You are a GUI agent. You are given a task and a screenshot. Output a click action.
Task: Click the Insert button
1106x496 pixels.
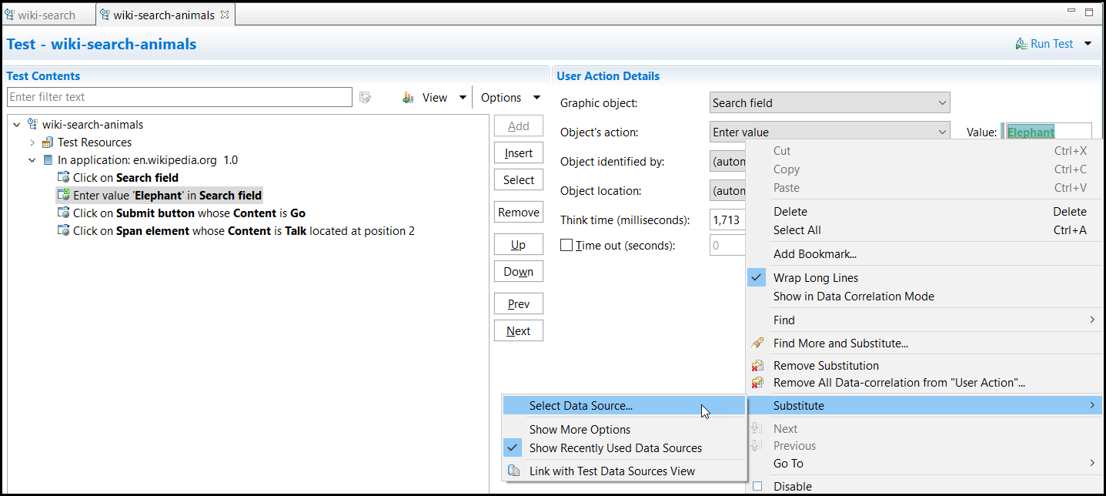tap(518, 152)
